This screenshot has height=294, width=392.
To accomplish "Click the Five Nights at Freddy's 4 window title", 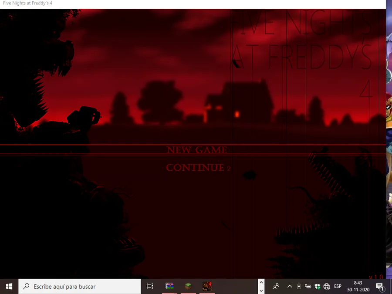I will [27, 3].
